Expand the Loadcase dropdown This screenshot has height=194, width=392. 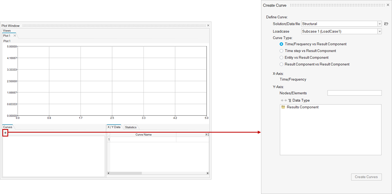pyautogui.click(x=379, y=31)
